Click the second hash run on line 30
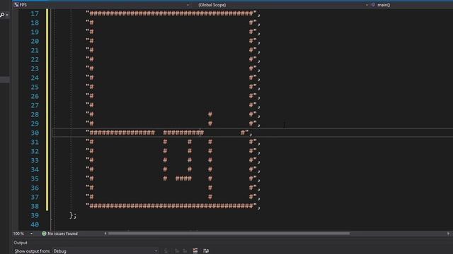The height and width of the screenshot is (254, 453). click(x=183, y=133)
